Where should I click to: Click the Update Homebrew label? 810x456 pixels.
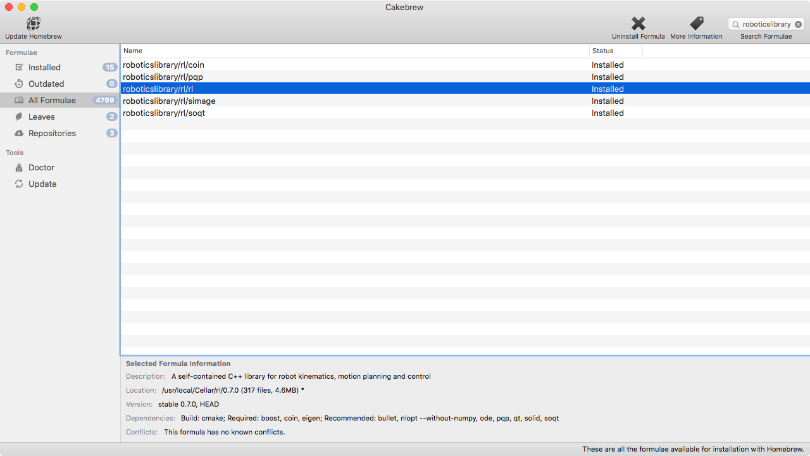tap(34, 36)
